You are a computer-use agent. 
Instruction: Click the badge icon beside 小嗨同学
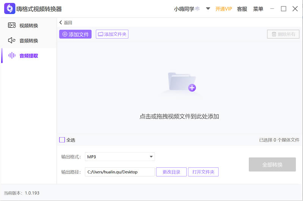click(197, 9)
